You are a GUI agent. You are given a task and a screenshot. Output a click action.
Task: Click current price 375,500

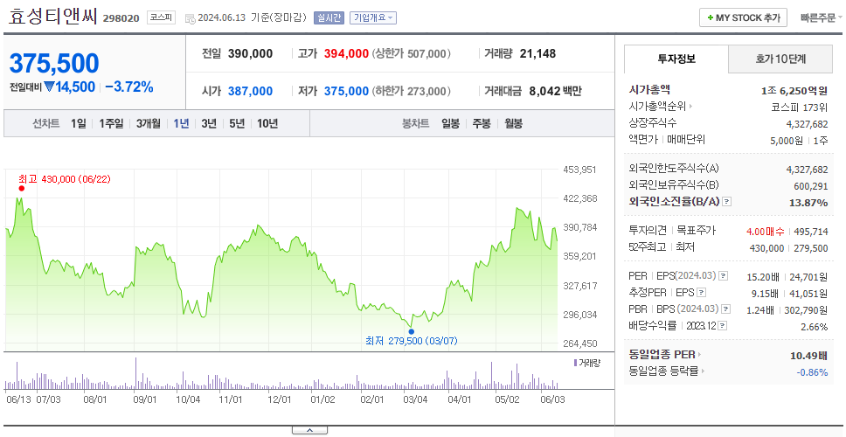pyautogui.click(x=54, y=64)
